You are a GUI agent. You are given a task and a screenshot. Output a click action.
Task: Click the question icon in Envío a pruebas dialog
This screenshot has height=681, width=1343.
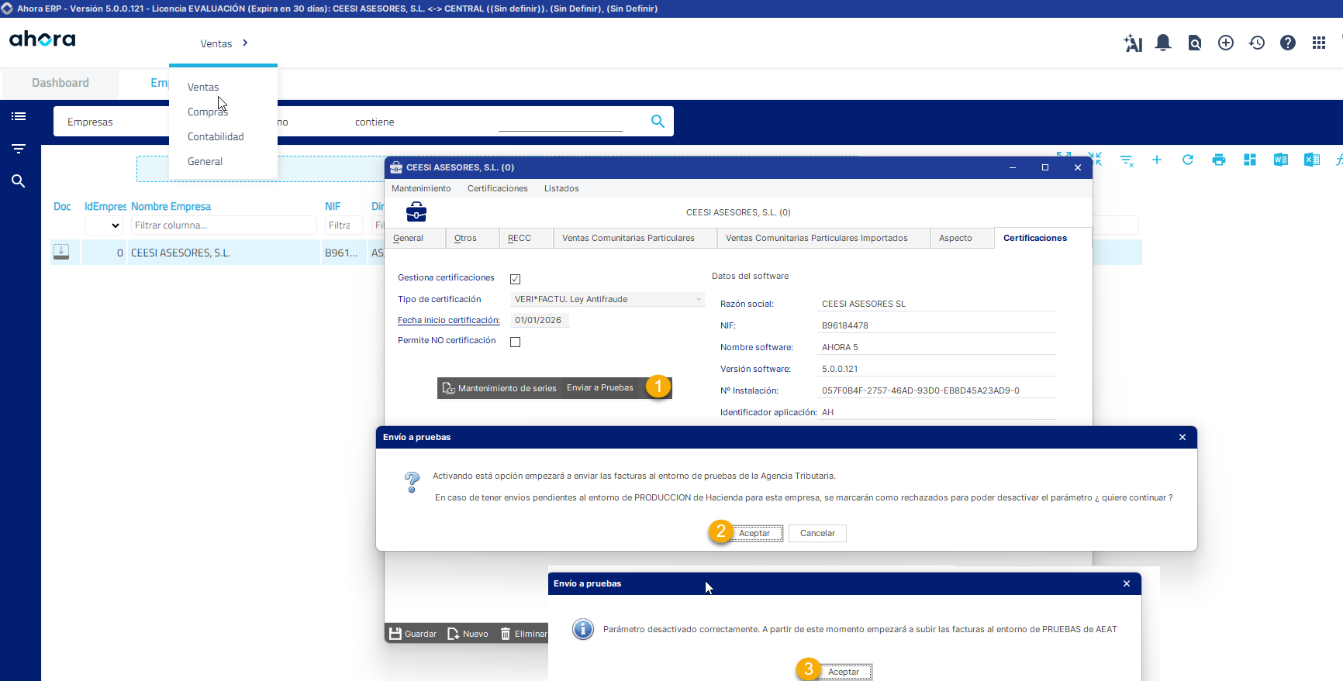(413, 482)
